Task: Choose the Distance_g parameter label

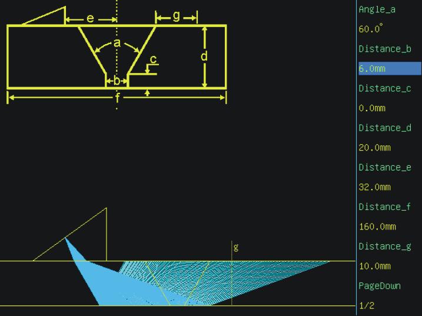Action: (x=384, y=246)
